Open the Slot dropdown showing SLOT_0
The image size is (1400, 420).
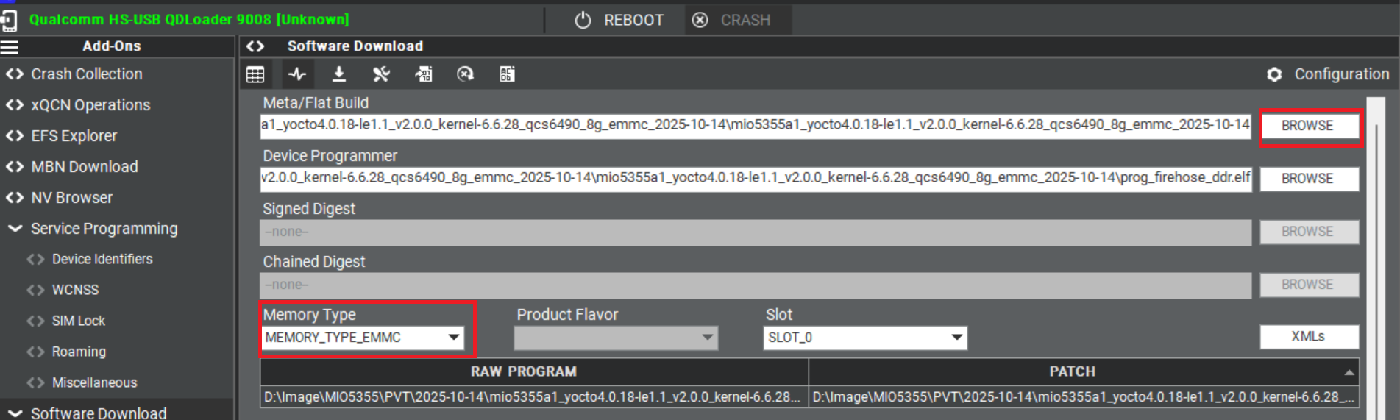[864, 338]
